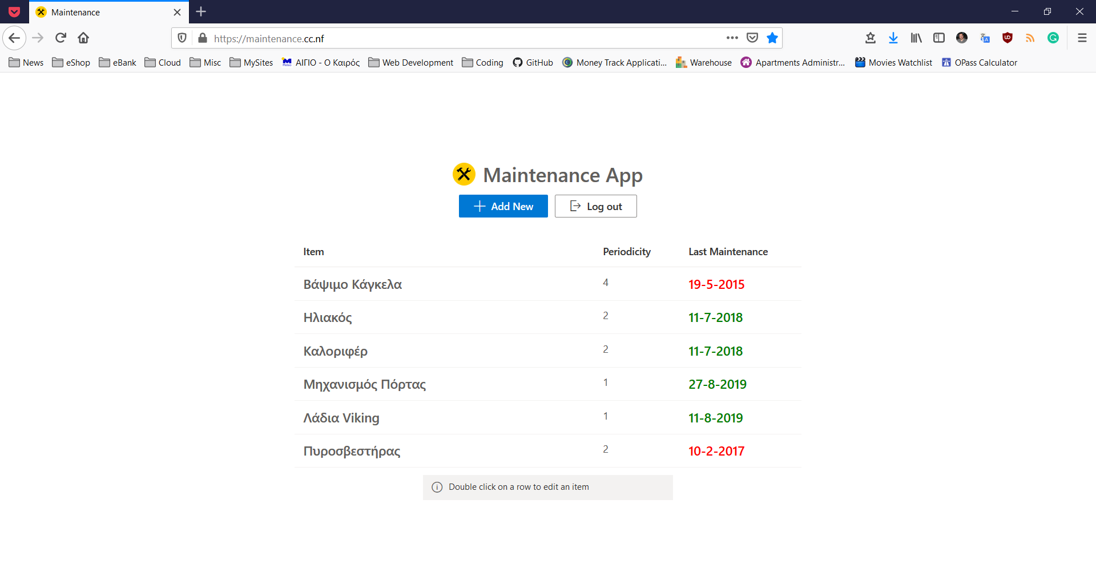This screenshot has width=1096, height=588.
Task: Bookmark this page via the star
Action: point(772,38)
